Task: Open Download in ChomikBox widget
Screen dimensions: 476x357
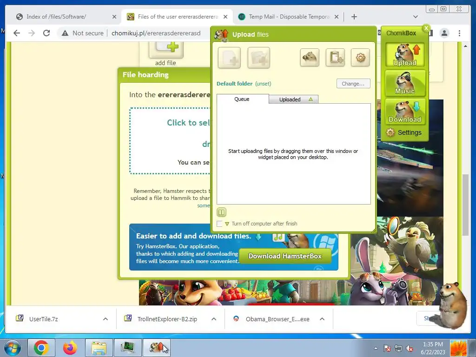Action: (405, 112)
